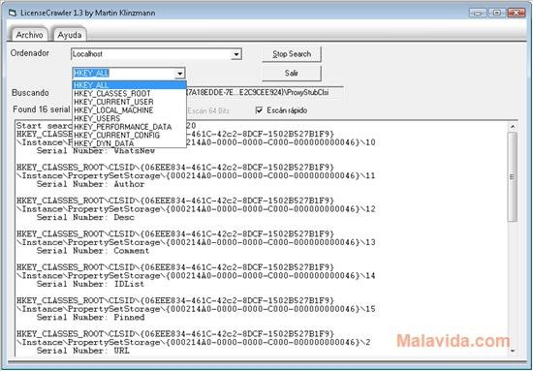The width and height of the screenshot is (533, 371).
Task: Click the Buscando label
Action: (x=30, y=93)
